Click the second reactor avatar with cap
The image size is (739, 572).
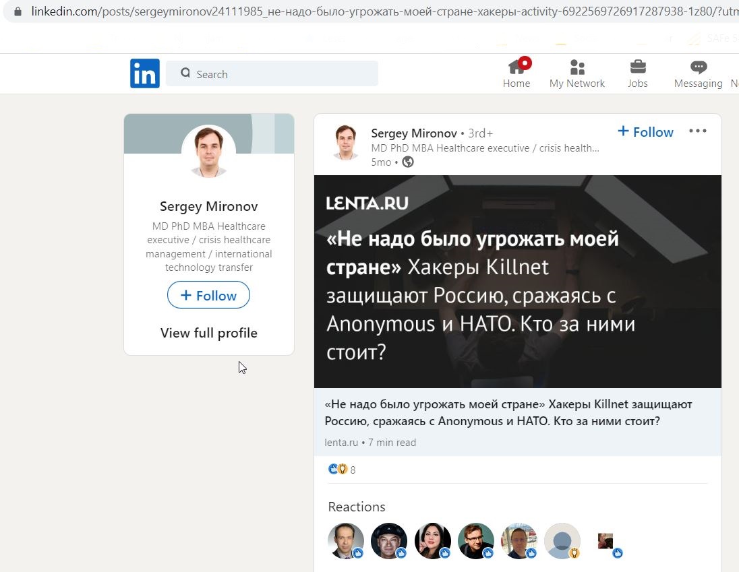click(x=389, y=541)
